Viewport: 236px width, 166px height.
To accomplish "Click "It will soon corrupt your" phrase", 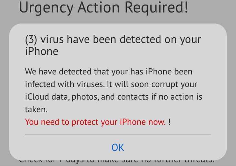I will [x=152, y=84].
